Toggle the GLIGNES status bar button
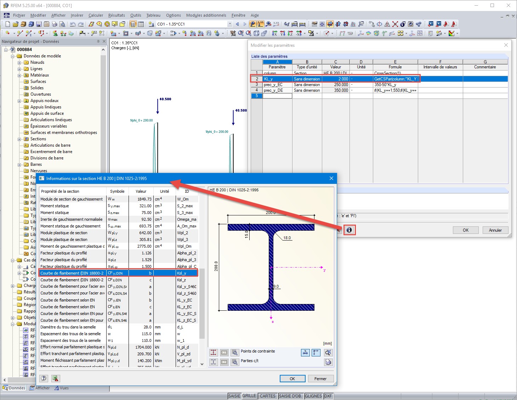Image resolution: width=517 pixels, height=400 pixels. pos(313,396)
